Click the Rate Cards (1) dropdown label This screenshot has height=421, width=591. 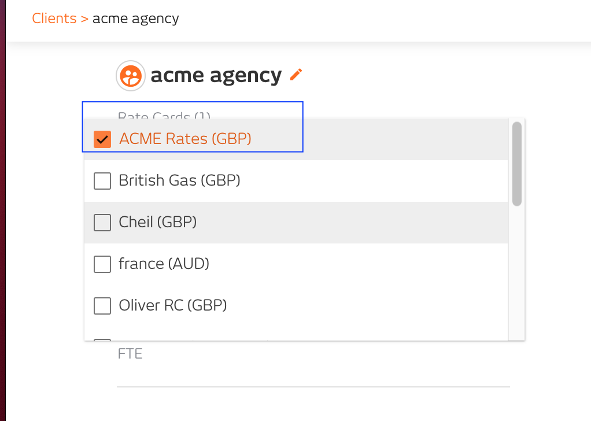coord(164,116)
